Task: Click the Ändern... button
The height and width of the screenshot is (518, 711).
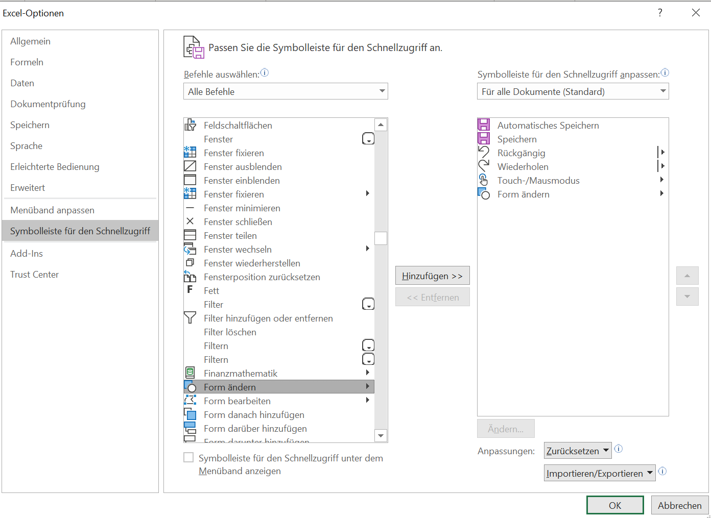Action: pos(506,429)
